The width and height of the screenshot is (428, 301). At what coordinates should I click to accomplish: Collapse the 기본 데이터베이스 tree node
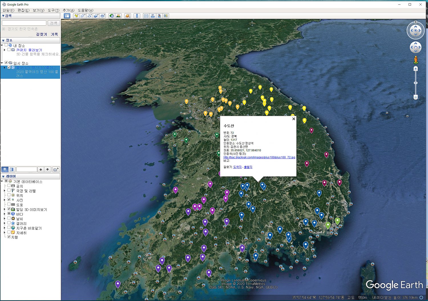[2, 181]
